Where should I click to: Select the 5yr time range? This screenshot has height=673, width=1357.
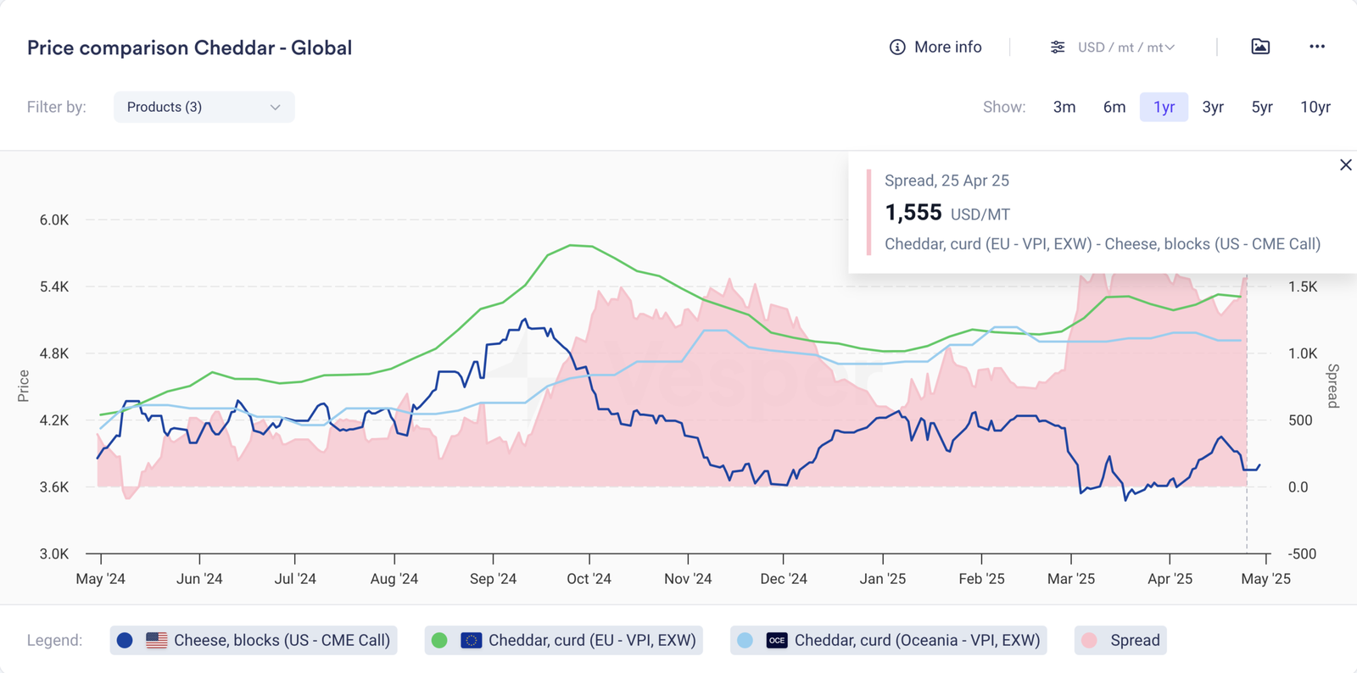1261,108
